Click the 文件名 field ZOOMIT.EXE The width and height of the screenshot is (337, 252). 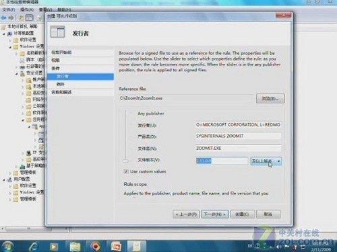[238, 149]
